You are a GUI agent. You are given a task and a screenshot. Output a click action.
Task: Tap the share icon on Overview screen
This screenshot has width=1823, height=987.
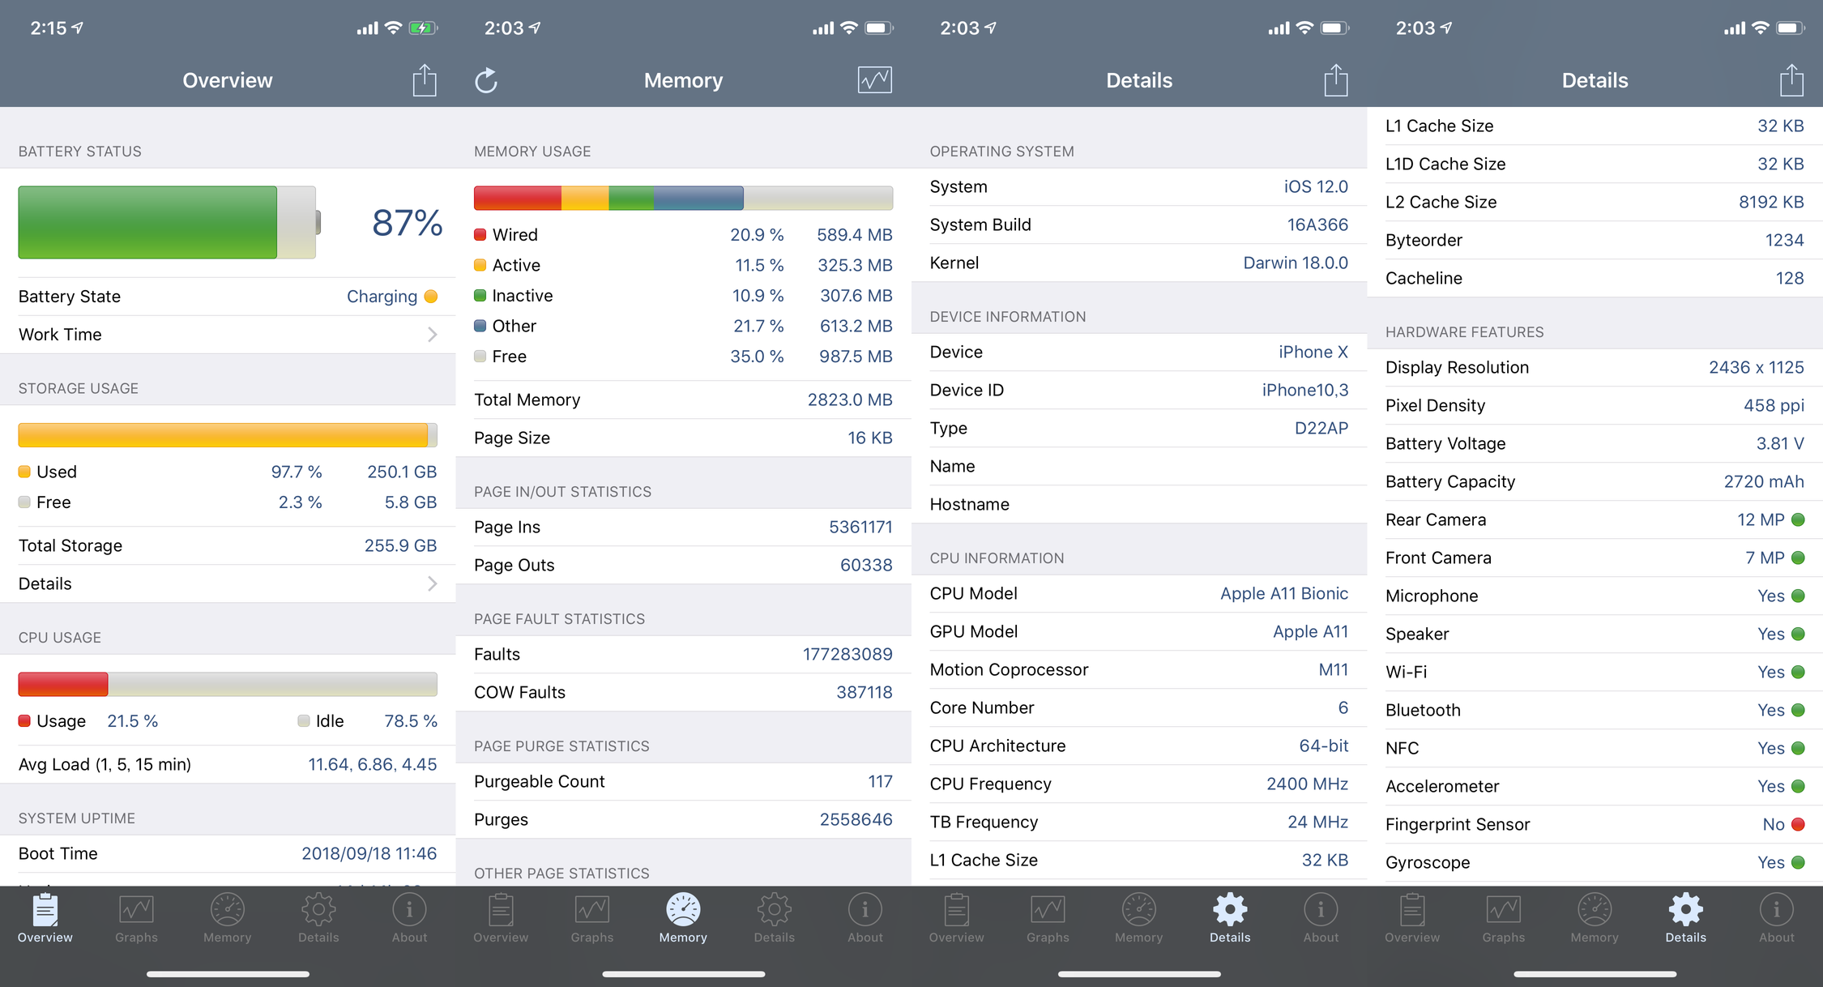tap(424, 80)
